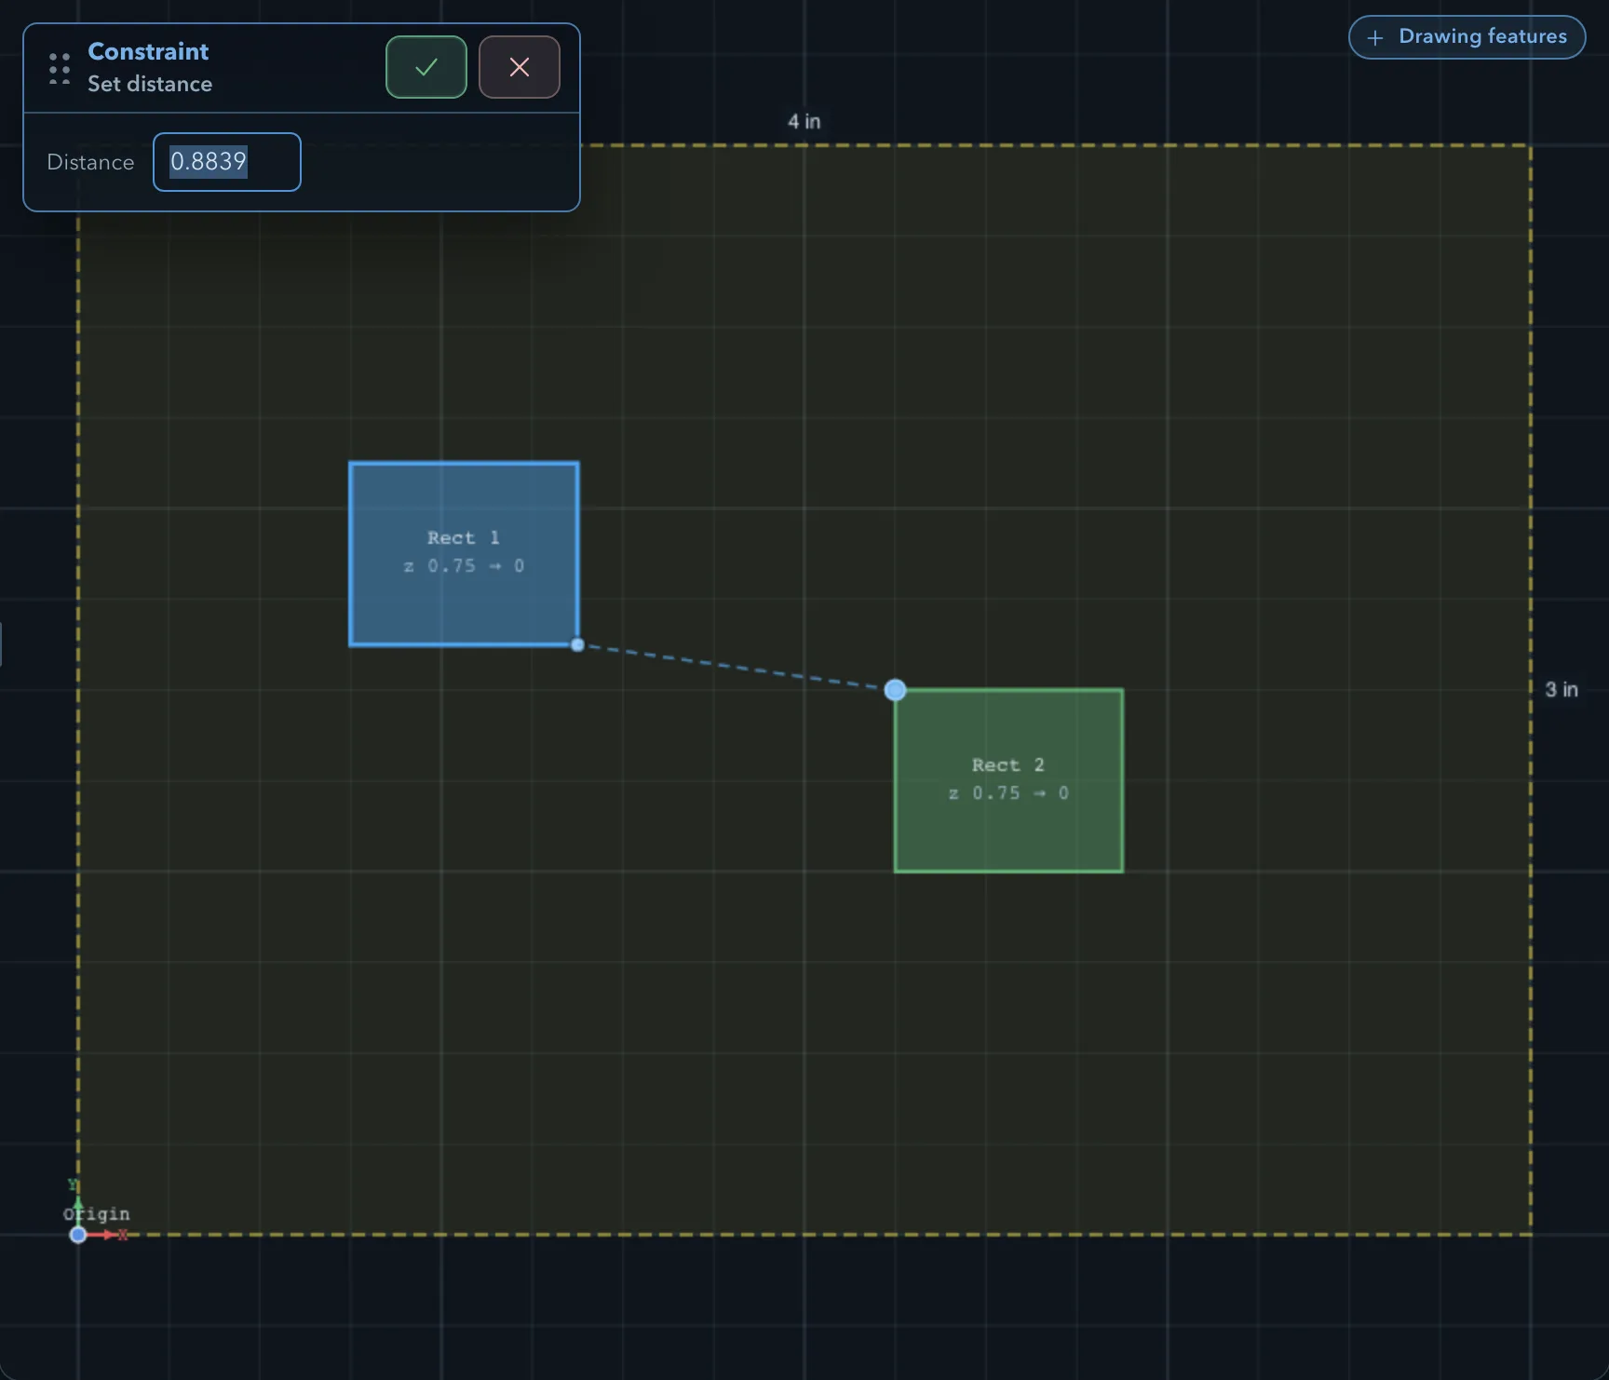1609x1380 pixels.
Task: Cancel the constraint with the X button
Action: (520, 67)
